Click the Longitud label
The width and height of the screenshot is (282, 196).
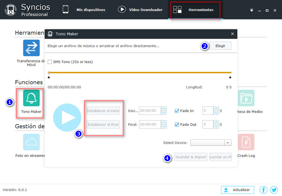(194, 87)
